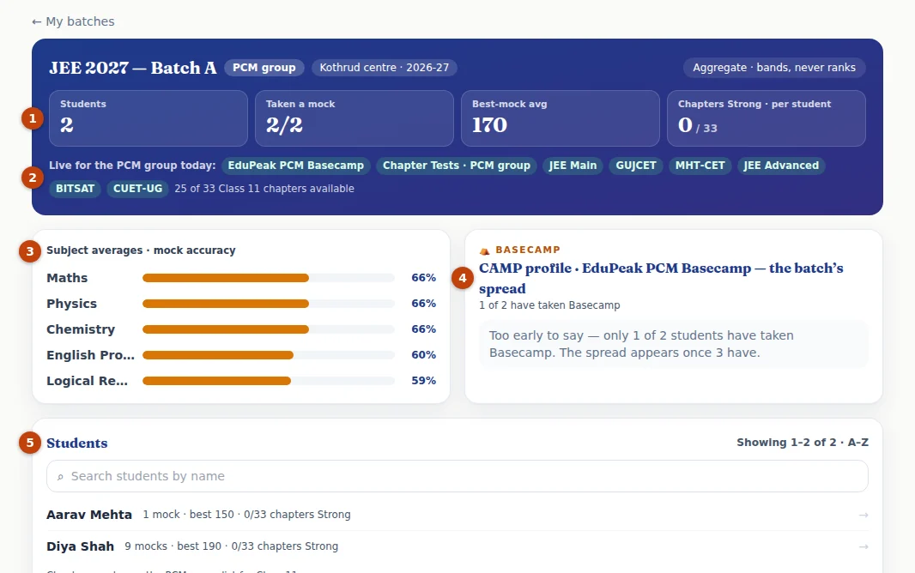Select the Chapter Tests PCM group chip

(x=457, y=166)
